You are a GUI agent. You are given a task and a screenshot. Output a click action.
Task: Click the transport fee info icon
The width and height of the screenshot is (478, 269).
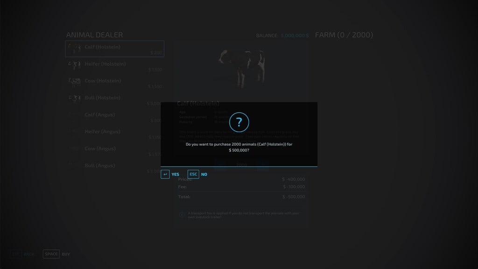point(182,215)
